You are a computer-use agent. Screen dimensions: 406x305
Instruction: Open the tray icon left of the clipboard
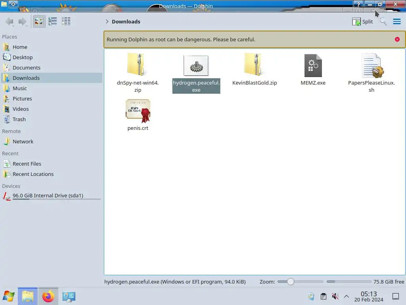312,296
